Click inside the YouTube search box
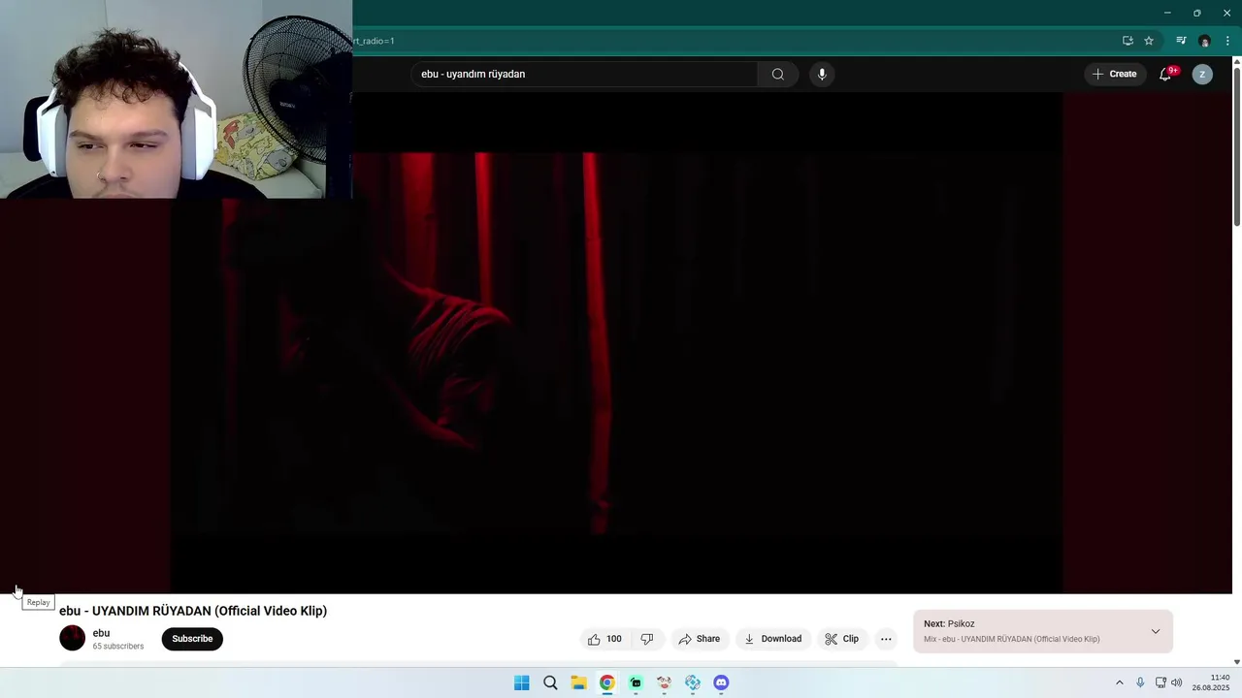The width and height of the screenshot is (1242, 698). [584, 75]
